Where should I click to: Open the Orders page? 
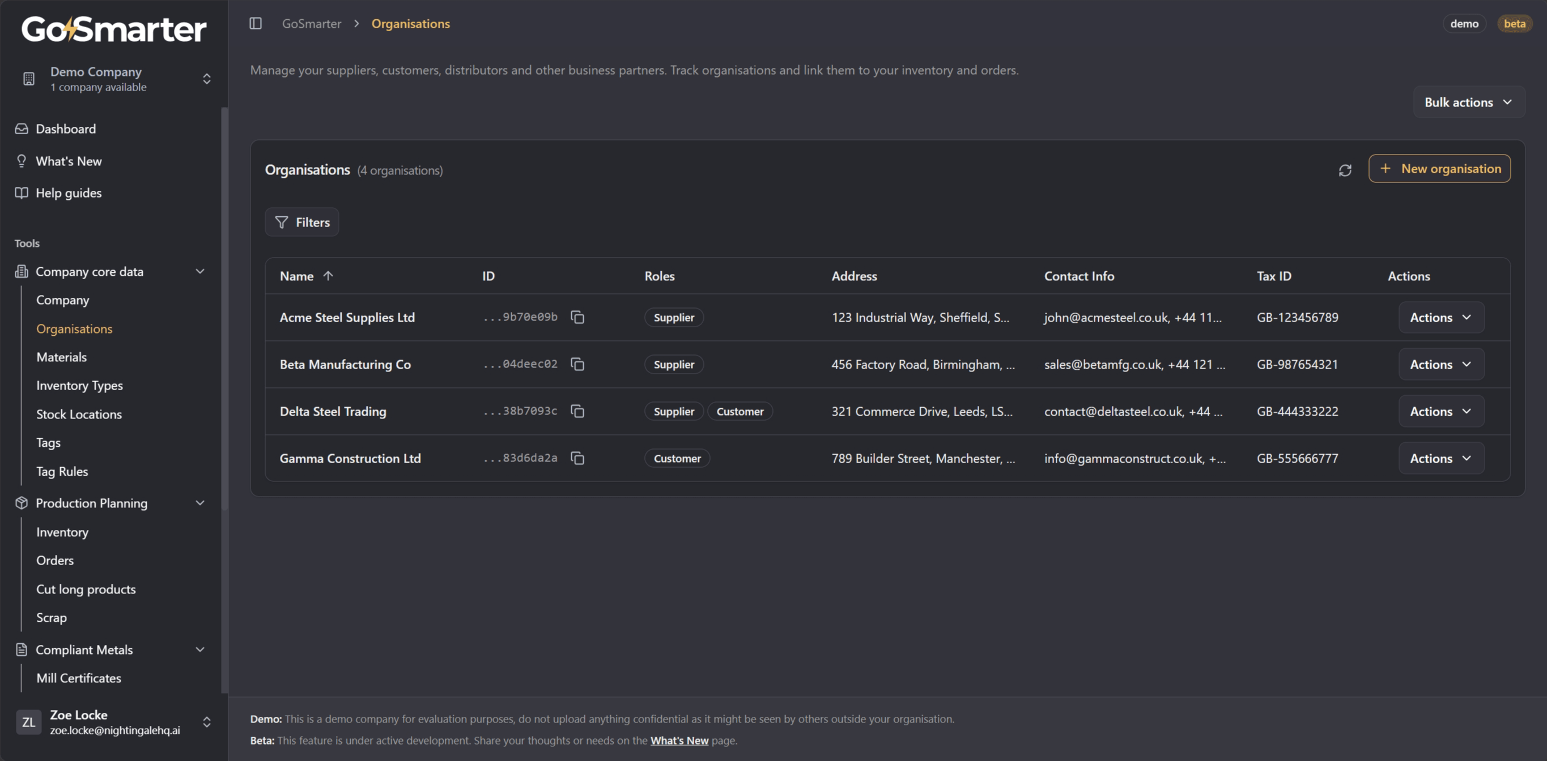pyautogui.click(x=54, y=560)
